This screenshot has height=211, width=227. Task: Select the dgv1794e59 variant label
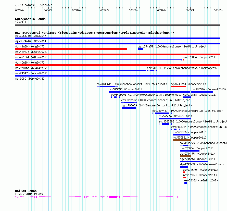(173, 46)
